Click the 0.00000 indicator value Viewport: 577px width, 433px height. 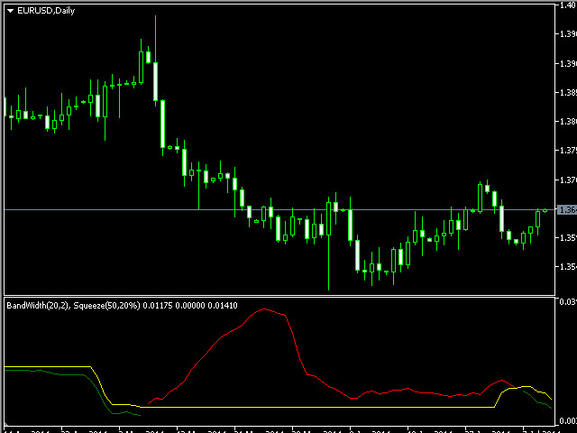pos(190,306)
